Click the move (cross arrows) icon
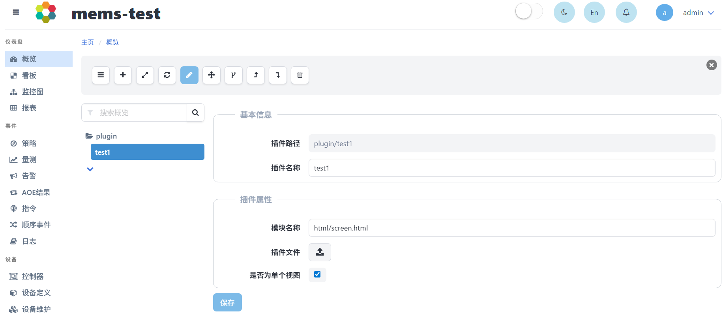The image size is (723, 315). click(x=212, y=75)
